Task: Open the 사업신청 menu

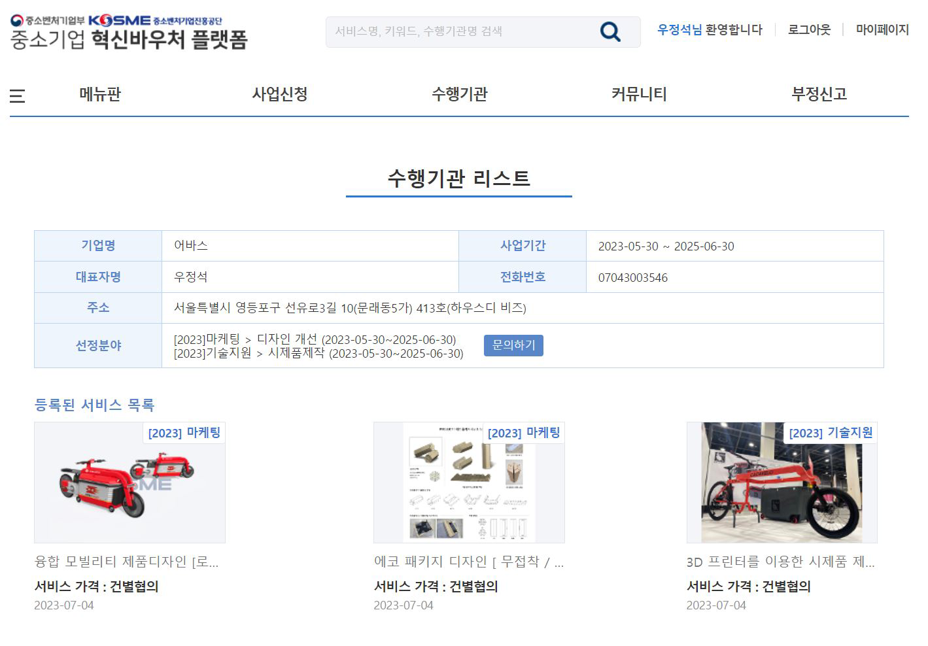Action: 280,94
